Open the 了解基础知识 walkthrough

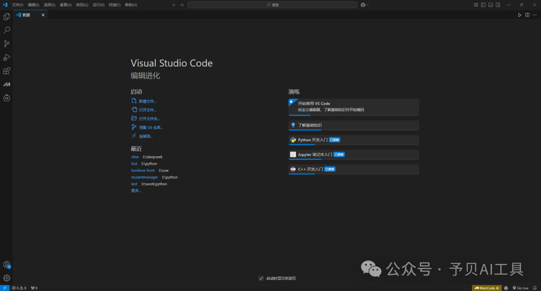[x=354, y=125]
